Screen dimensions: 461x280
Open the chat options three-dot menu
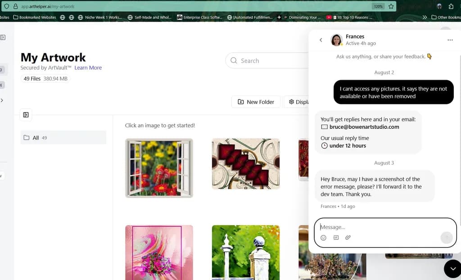(450, 40)
